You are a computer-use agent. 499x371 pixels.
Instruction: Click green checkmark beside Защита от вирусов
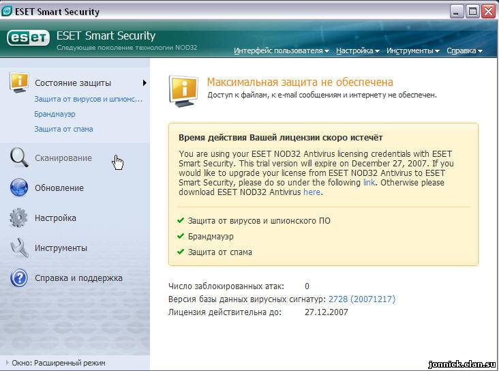[181, 220]
